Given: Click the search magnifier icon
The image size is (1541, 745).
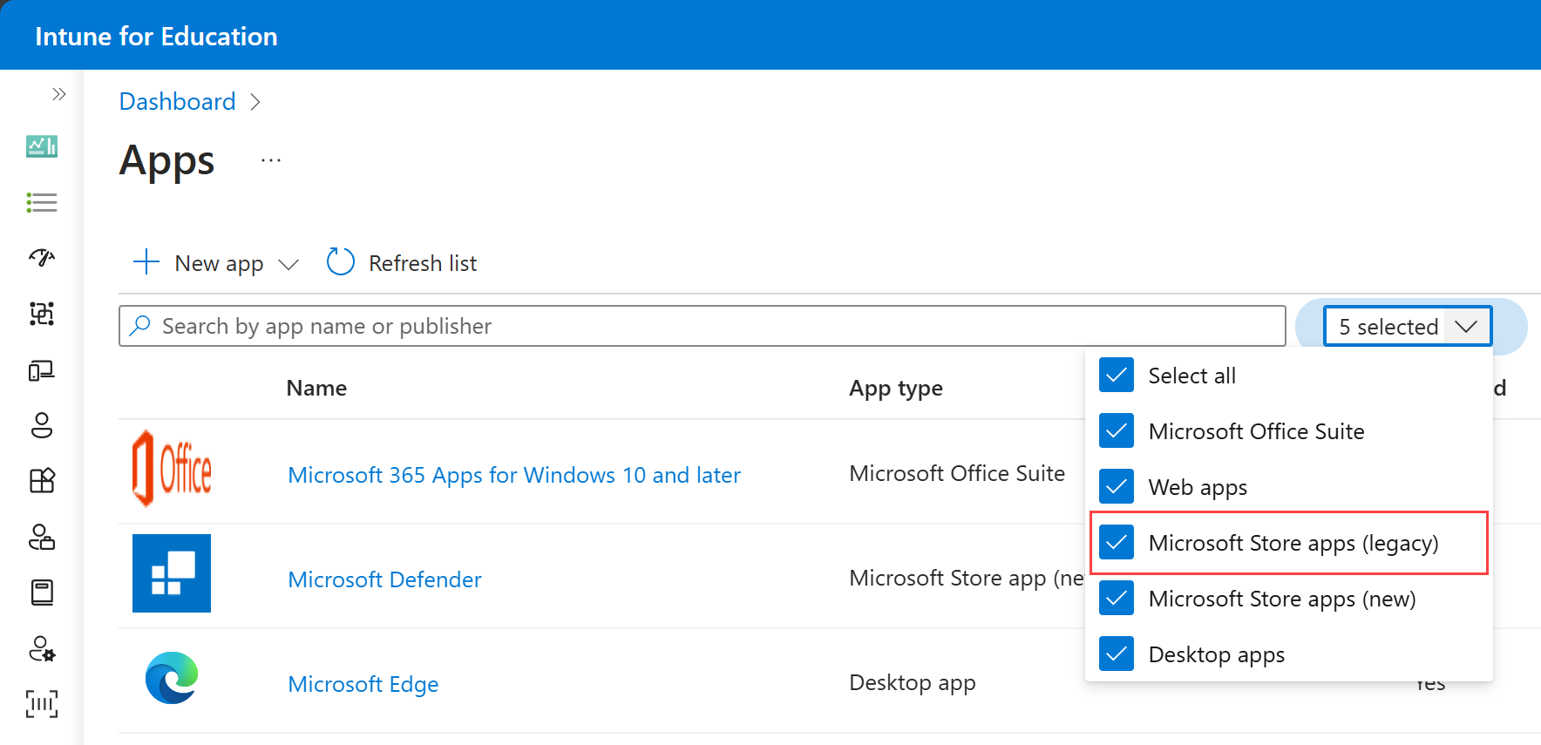Looking at the screenshot, I should coord(139,326).
